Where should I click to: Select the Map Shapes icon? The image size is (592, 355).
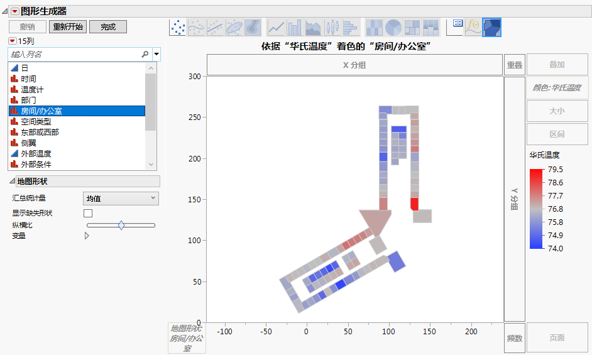pos(492,27)
